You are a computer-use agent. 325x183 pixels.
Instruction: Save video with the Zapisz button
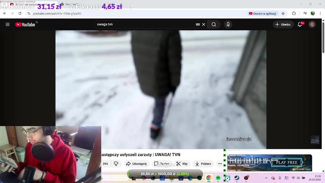(x=162, y=164)
